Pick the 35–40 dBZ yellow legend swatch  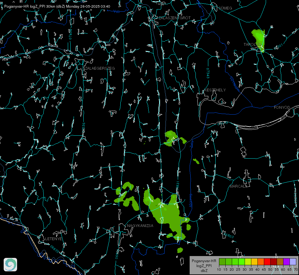[x=254, y=262]
